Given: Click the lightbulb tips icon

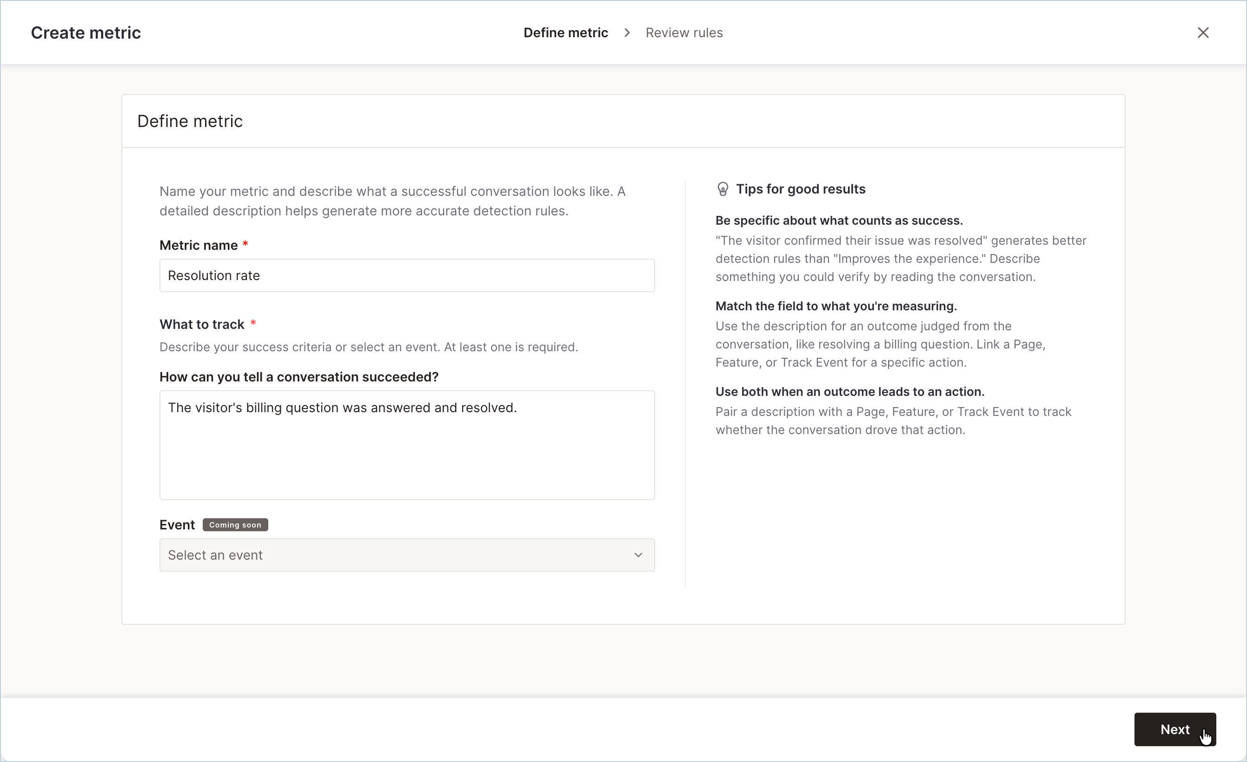Looking at the screenshot, I should coord(723,189).
